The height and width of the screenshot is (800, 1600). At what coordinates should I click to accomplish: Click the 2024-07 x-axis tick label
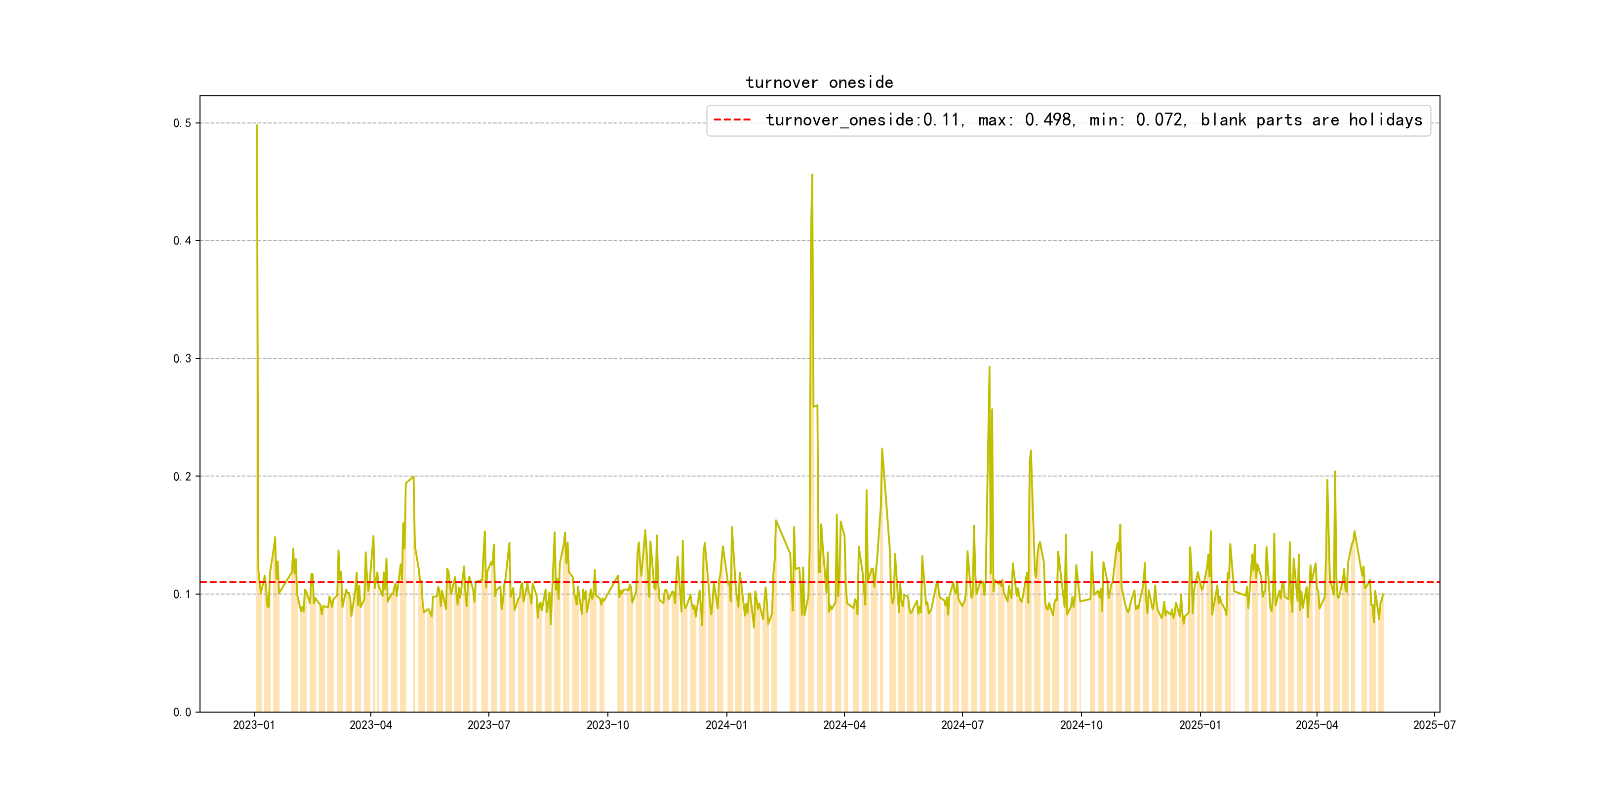(x=962, y=725)
